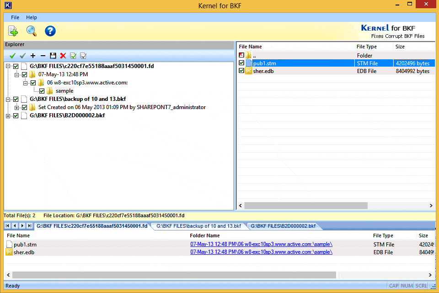439x293 pixels.
Task: Click the green check mark in Explorer toolbar
Action: tap(12, 56)
